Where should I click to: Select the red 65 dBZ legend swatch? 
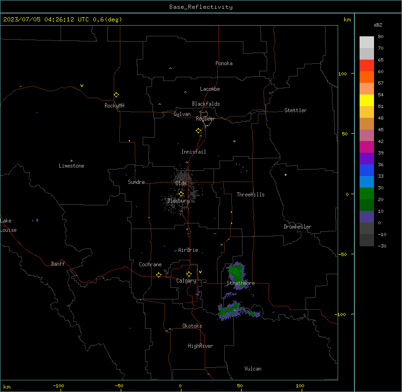pos(367,65)
